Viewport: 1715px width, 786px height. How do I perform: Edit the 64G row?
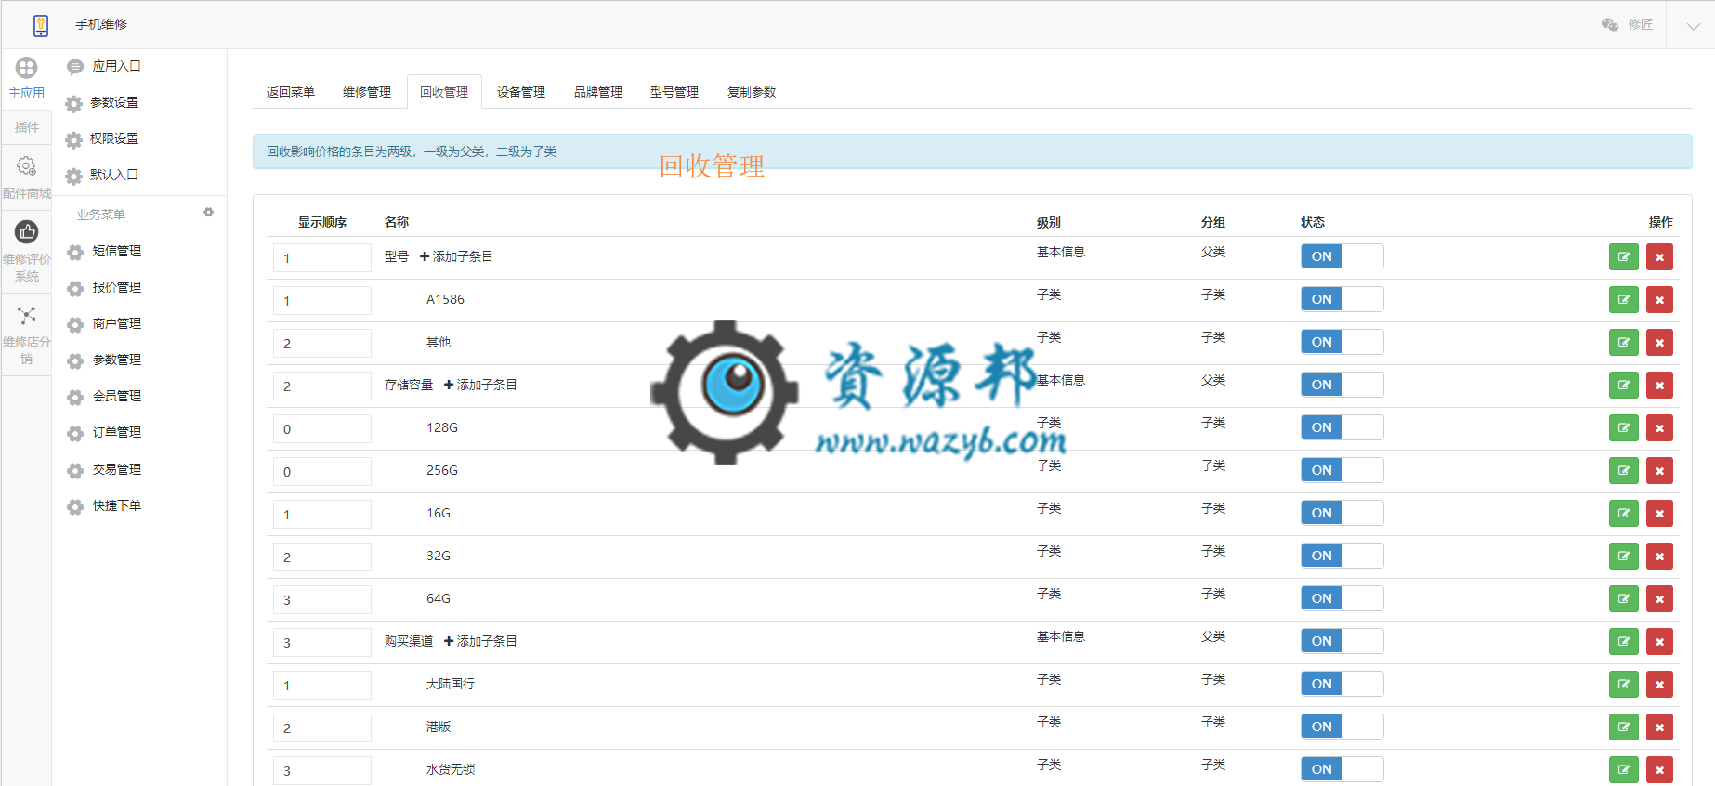[x=1623, y=599]
